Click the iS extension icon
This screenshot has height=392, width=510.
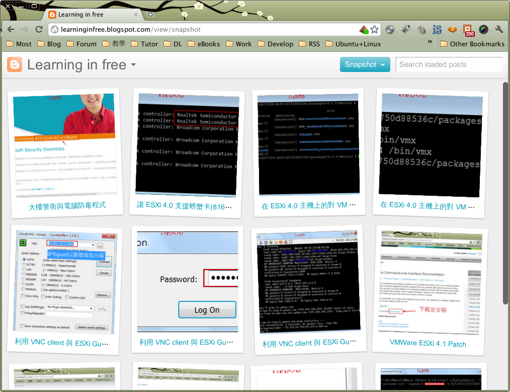pos(437,30)
